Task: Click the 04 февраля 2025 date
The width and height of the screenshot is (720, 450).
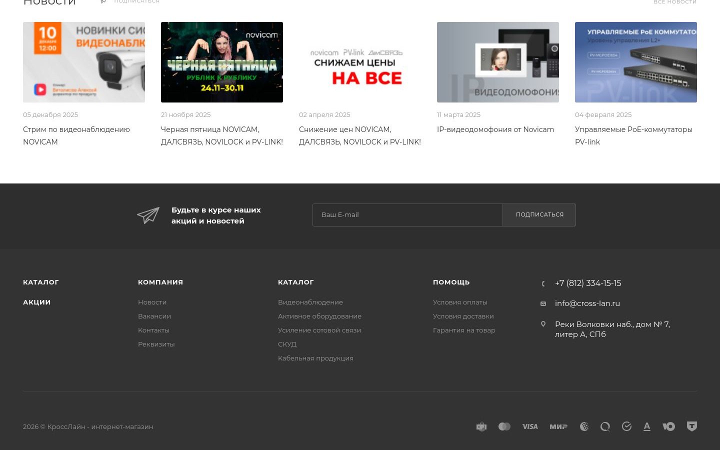Action: [x=603, y=114]
